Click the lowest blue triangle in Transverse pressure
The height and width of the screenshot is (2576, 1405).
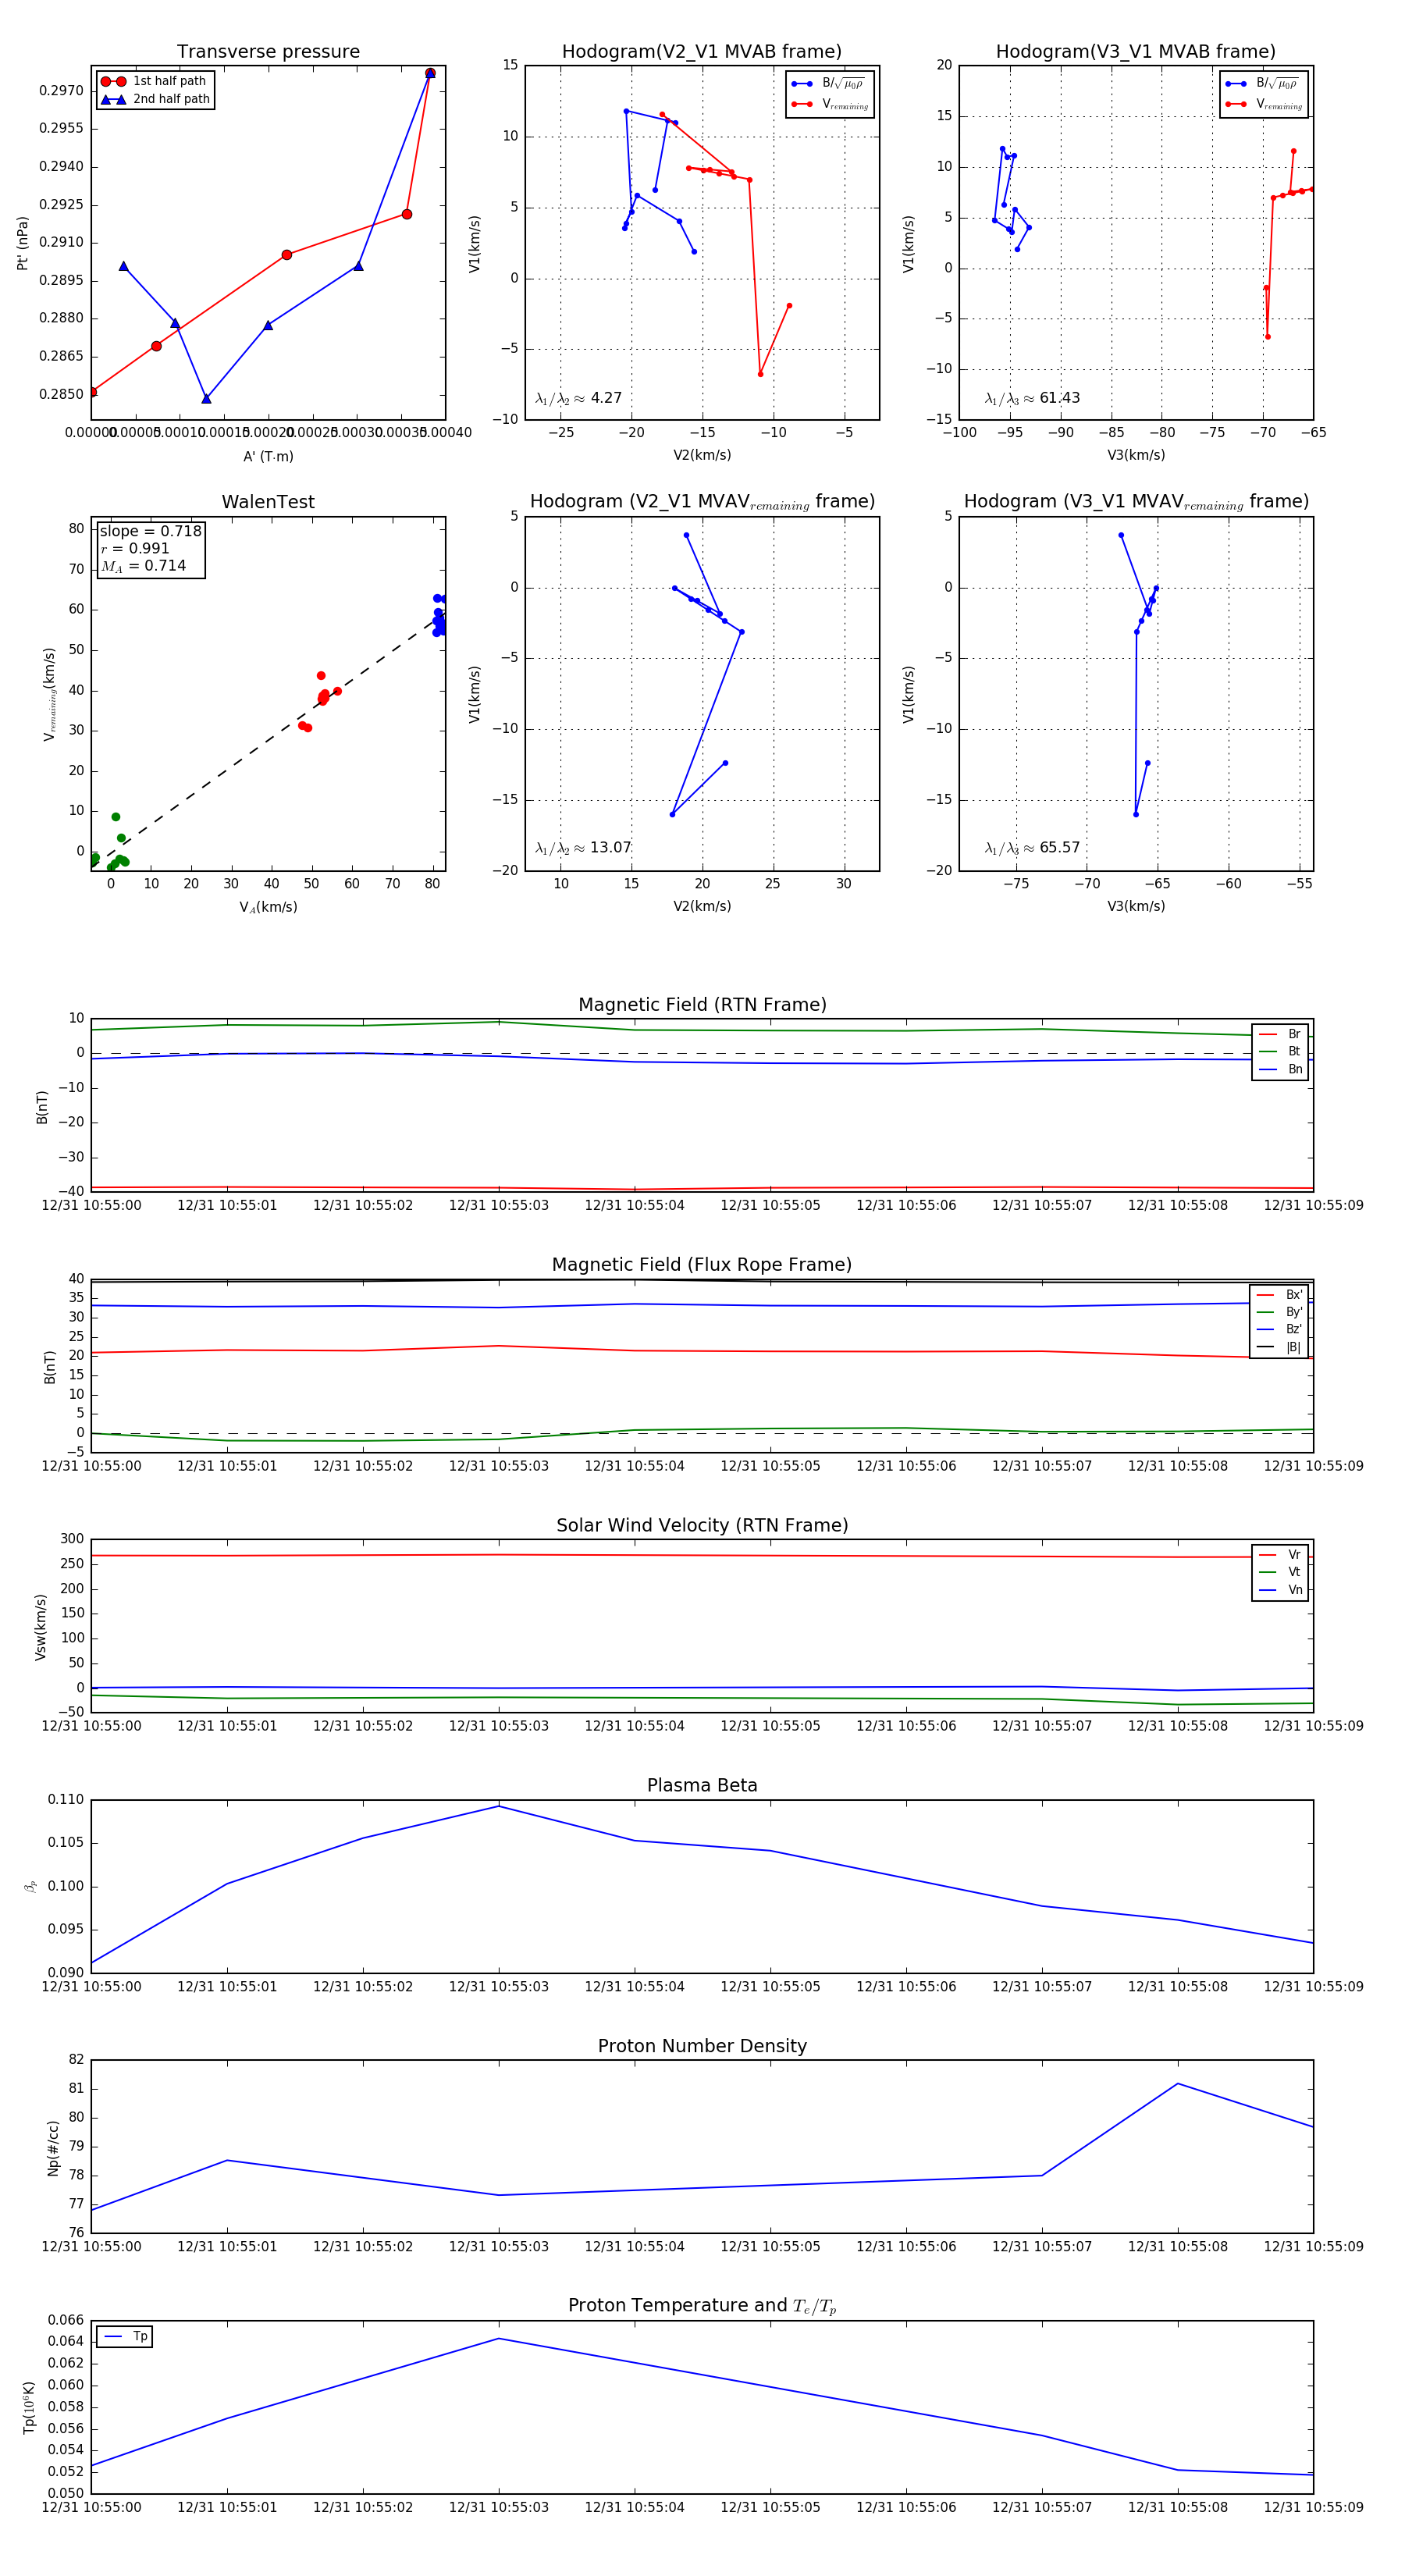206,399
